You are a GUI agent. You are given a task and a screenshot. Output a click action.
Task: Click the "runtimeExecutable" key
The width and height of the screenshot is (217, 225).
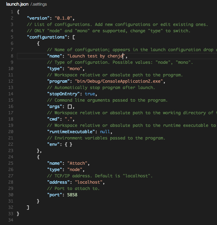click(71, 132)
